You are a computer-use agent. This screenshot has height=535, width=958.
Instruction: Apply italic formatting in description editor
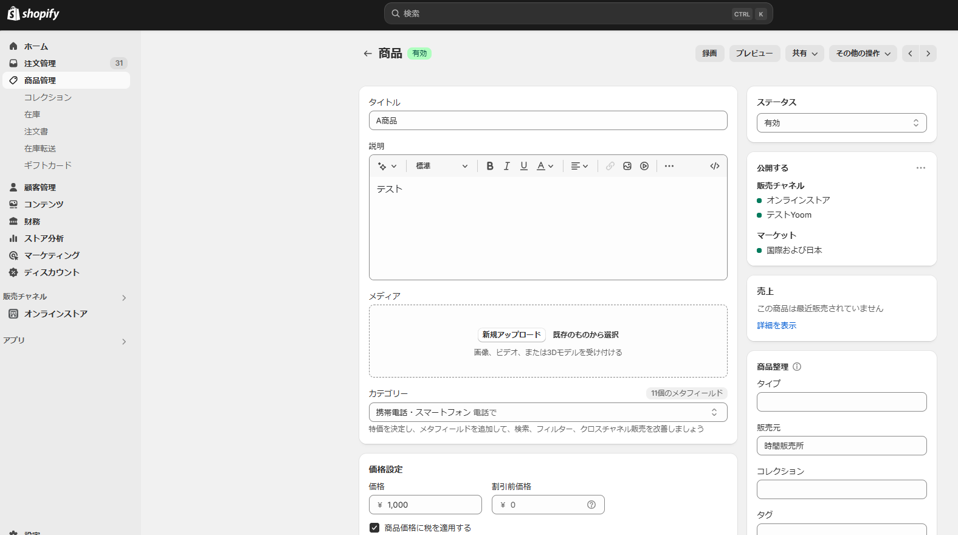(x=507, y=166)
